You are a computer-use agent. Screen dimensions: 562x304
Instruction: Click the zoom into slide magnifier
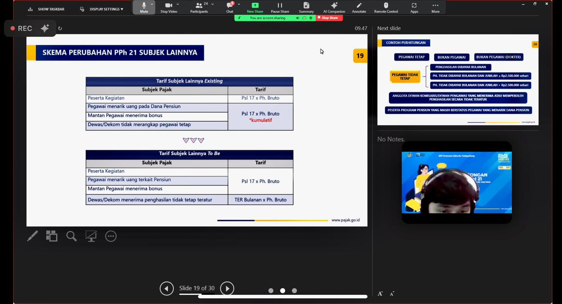pyautogui.click(x=71, y=236)
